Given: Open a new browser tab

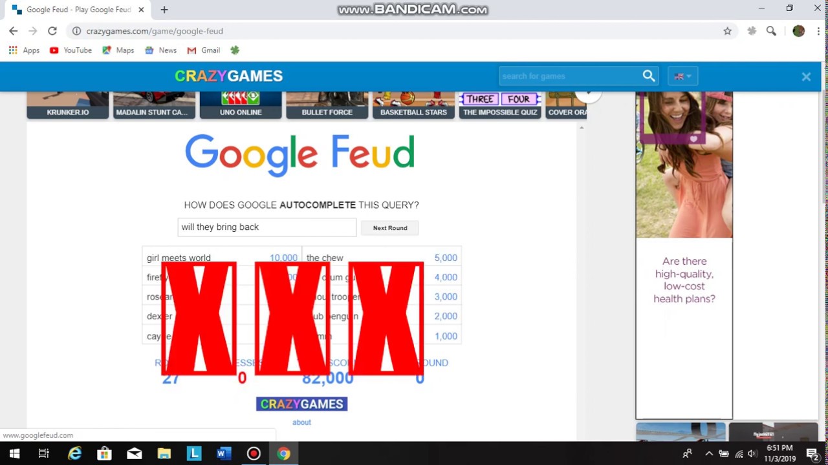Looking at the screenshot, I should (164, 10).
